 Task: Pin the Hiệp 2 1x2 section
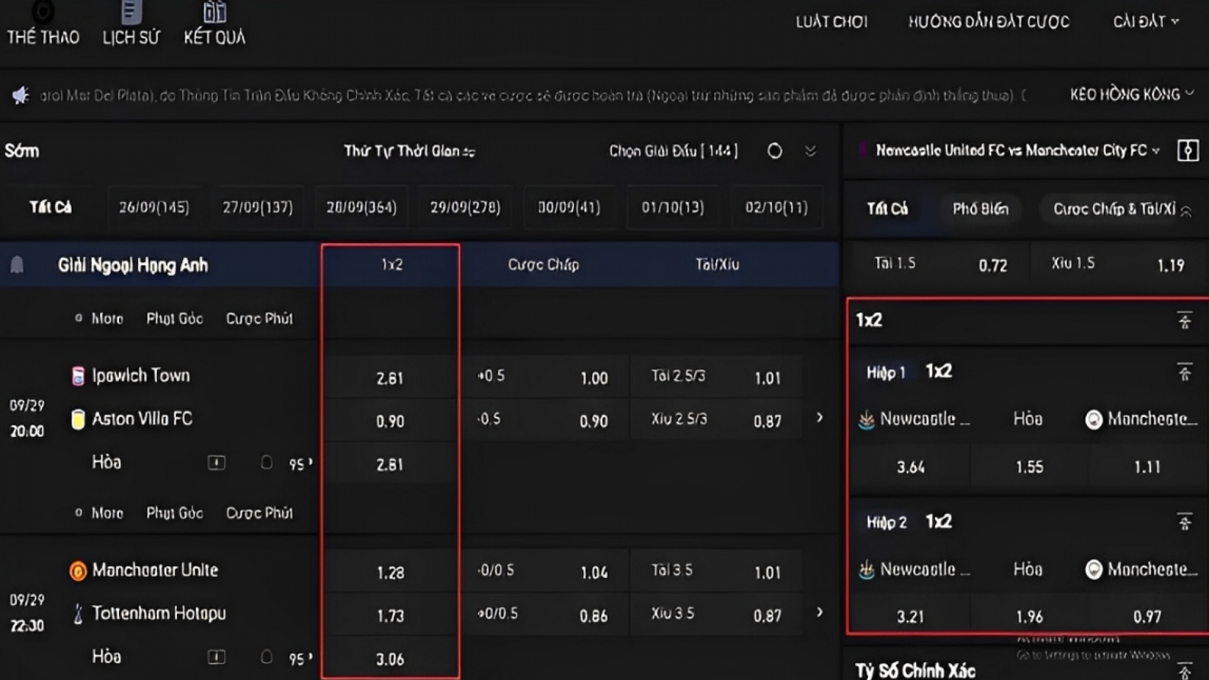pyautogui.click(x=1184, y=522)
